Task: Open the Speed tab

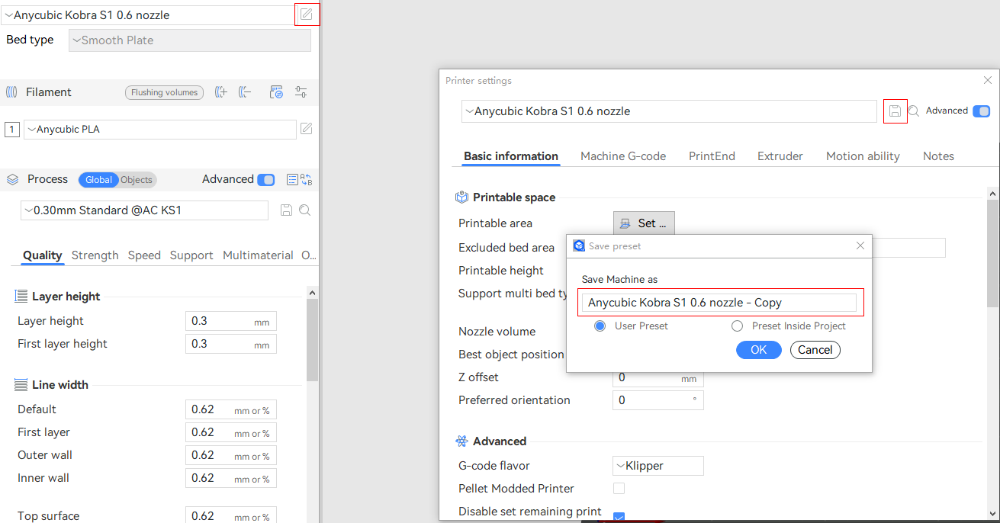Action: coord(144,255)
